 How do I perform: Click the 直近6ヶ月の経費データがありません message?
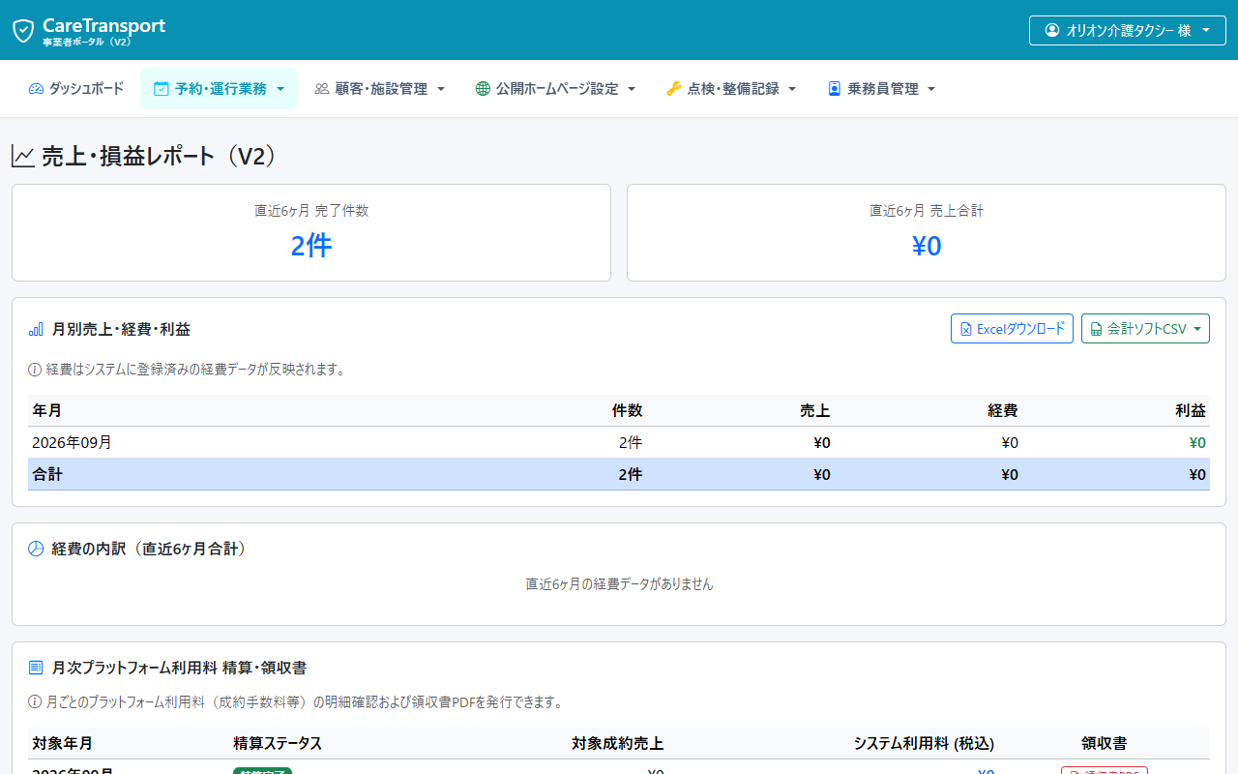coord(619,584)
